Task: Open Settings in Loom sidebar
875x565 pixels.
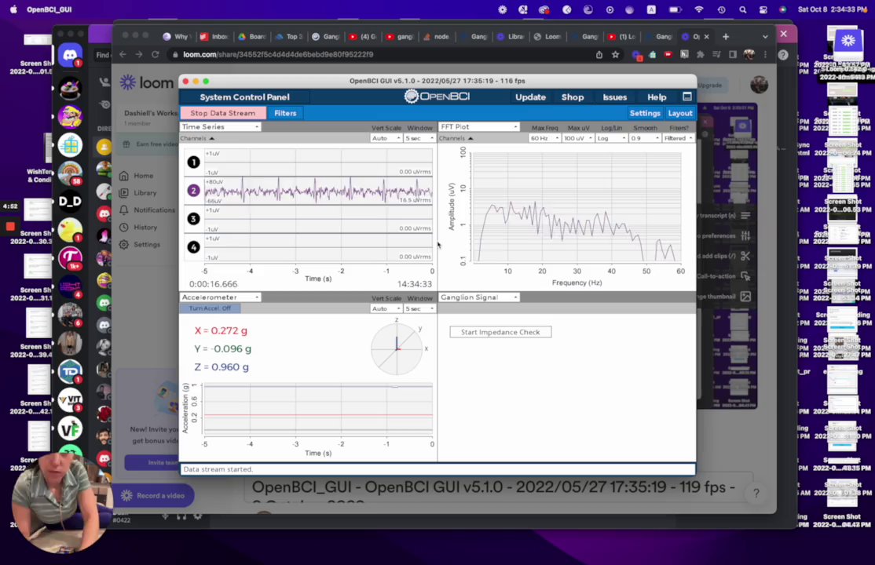Action: click(x=140, y=245)
